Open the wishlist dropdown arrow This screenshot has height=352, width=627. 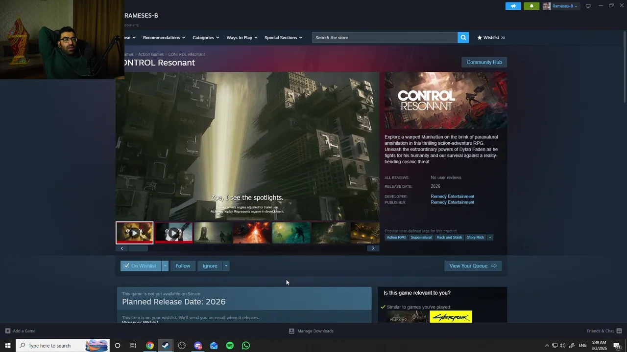point(165,266)
